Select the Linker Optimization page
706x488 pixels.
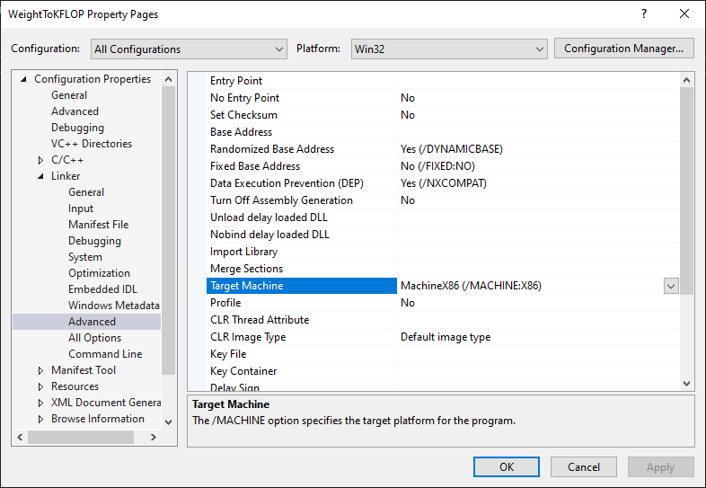pos(99,273)
